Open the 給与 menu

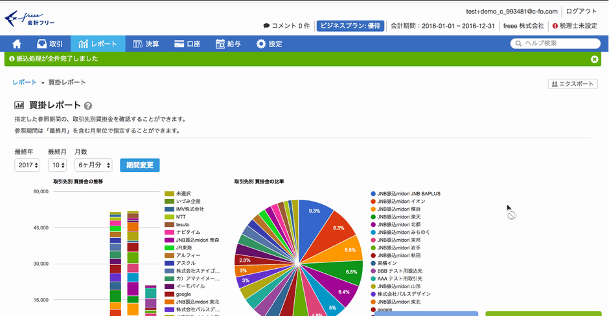(x=228, y=44)
